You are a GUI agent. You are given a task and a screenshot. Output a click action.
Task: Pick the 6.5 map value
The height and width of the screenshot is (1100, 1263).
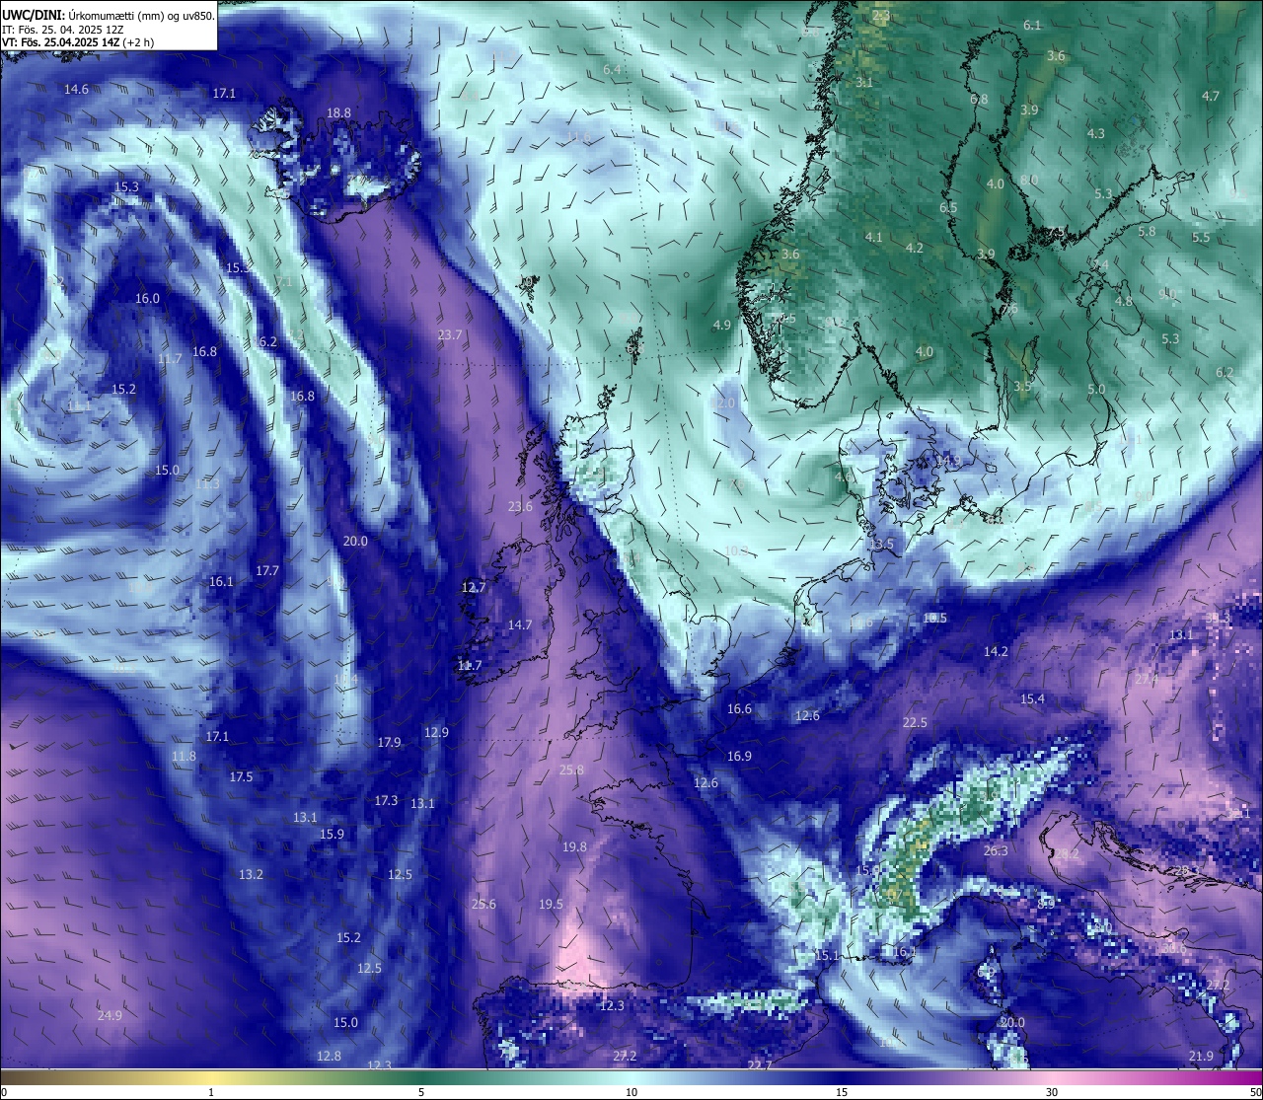(948, 208)
